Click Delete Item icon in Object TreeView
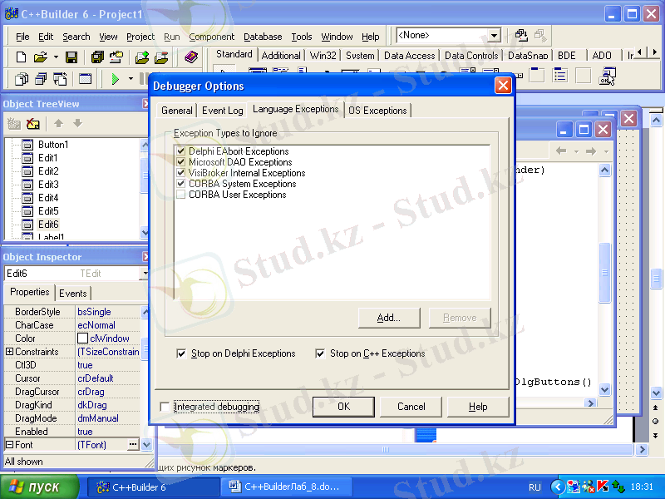The width and height of the screenshot is (665, 499). (33, 123)
